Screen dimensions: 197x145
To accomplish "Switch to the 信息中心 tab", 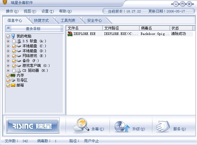I will click(x=15, y=21).
